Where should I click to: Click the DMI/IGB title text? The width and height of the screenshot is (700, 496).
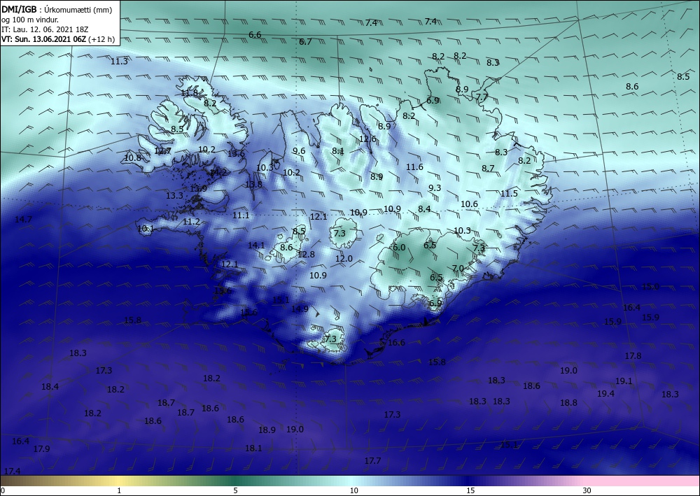click(x=19, y=10)
